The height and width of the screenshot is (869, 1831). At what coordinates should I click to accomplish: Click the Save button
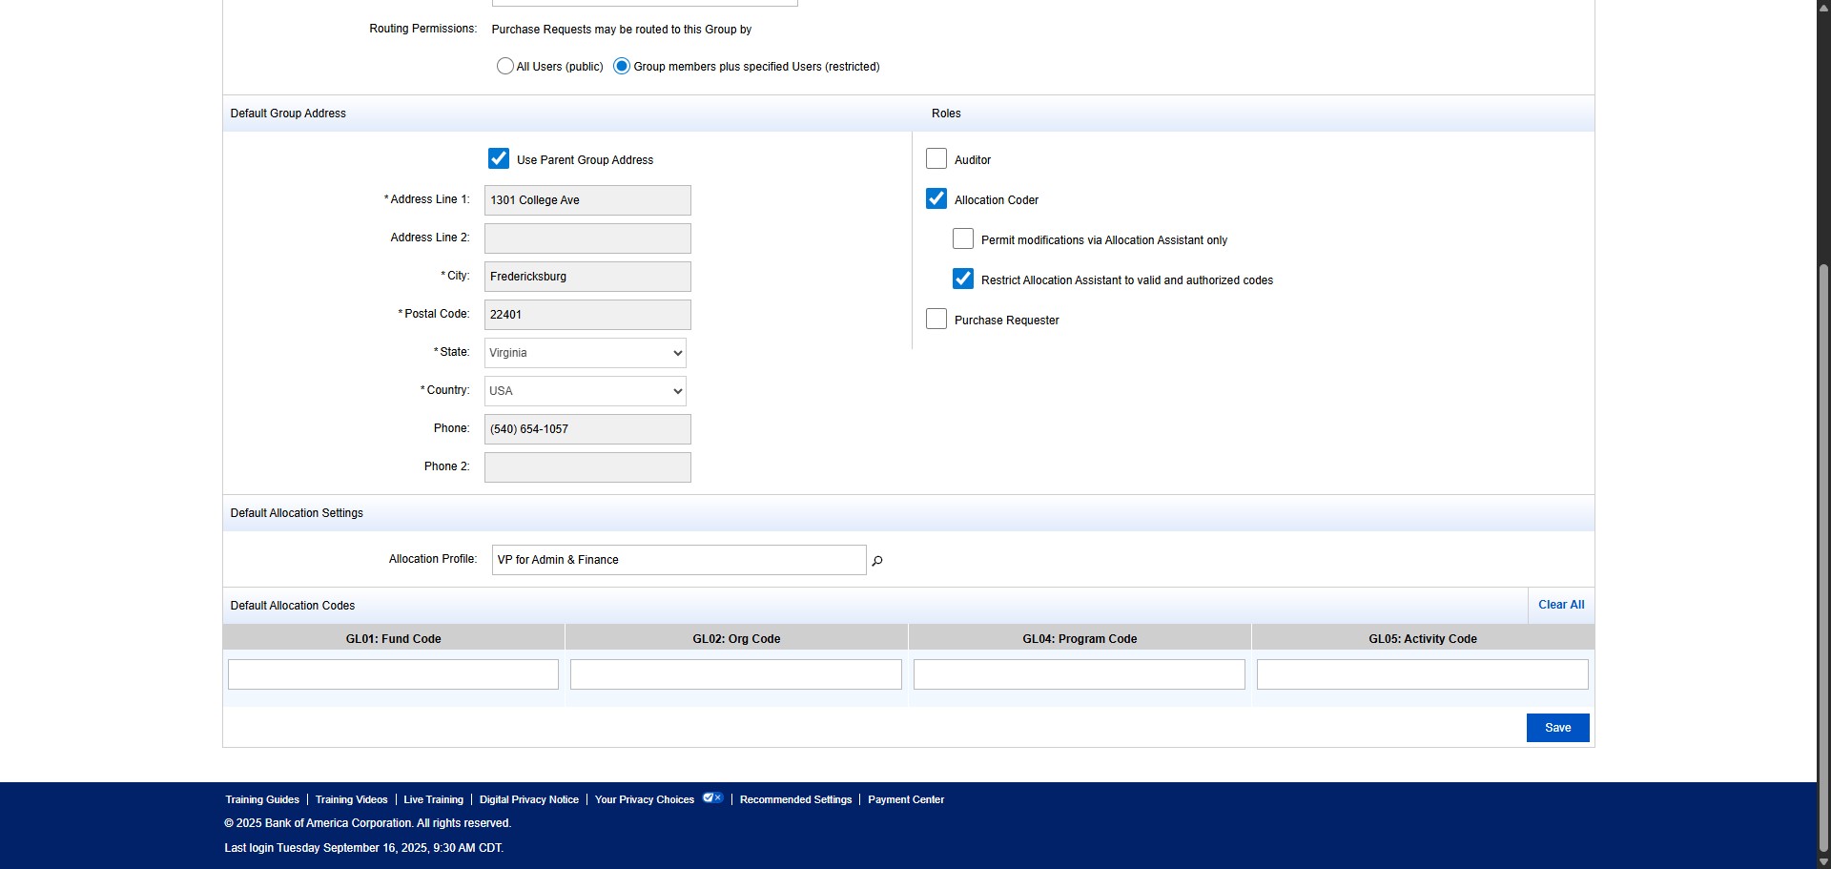tap(1557, 727)
